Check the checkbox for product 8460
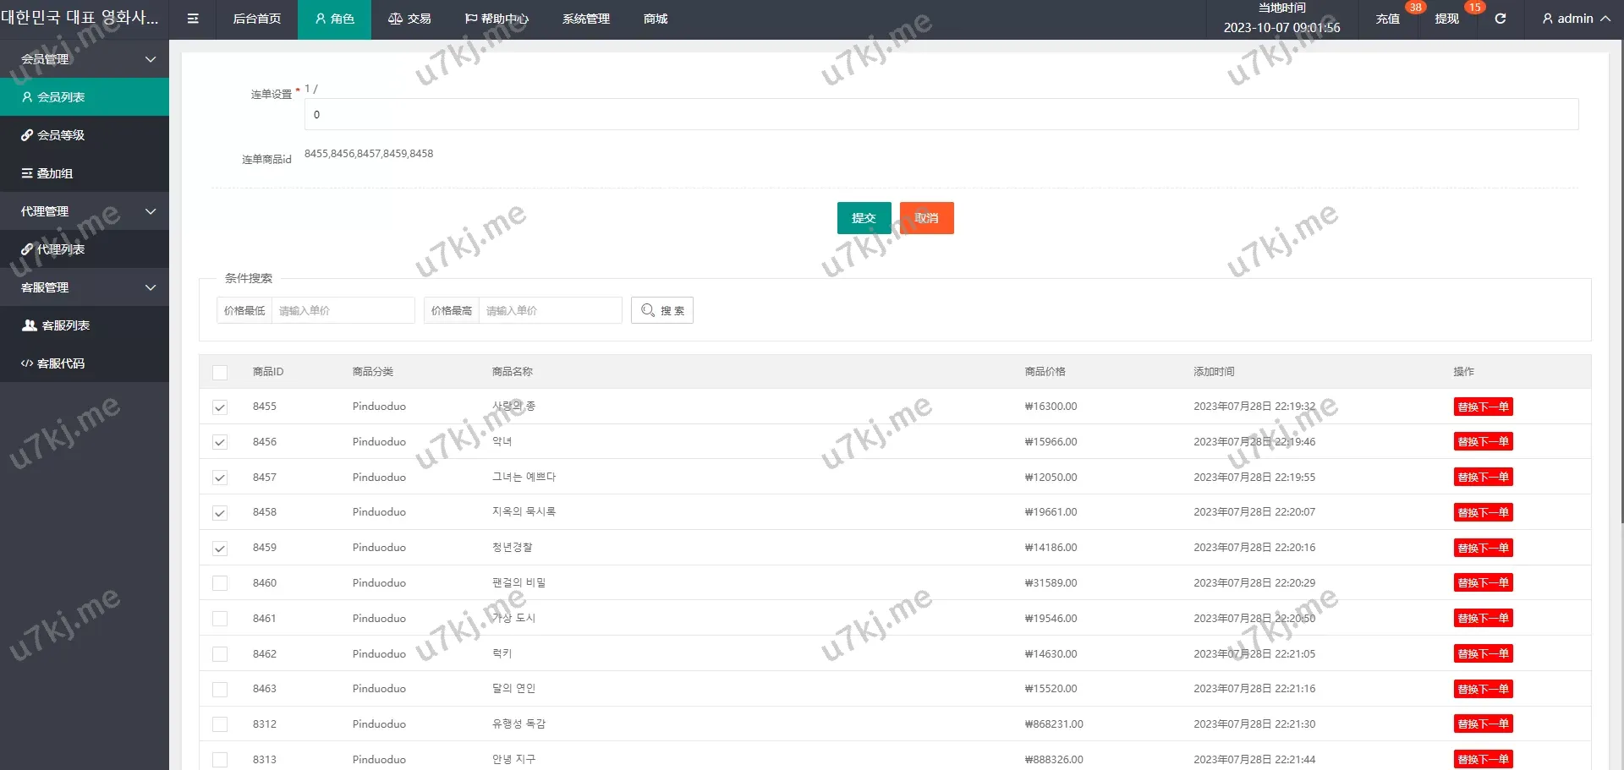The width and height of the screenshot is (1624, 770). [x=220, y=583]
